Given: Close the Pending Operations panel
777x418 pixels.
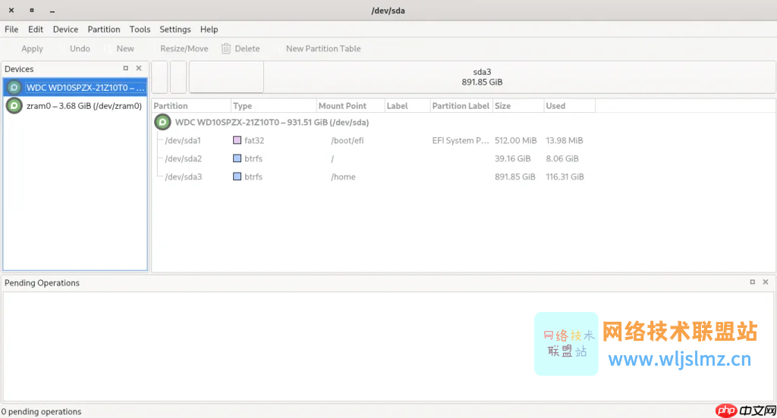Looking at the screenshot, I should [766, 282].
